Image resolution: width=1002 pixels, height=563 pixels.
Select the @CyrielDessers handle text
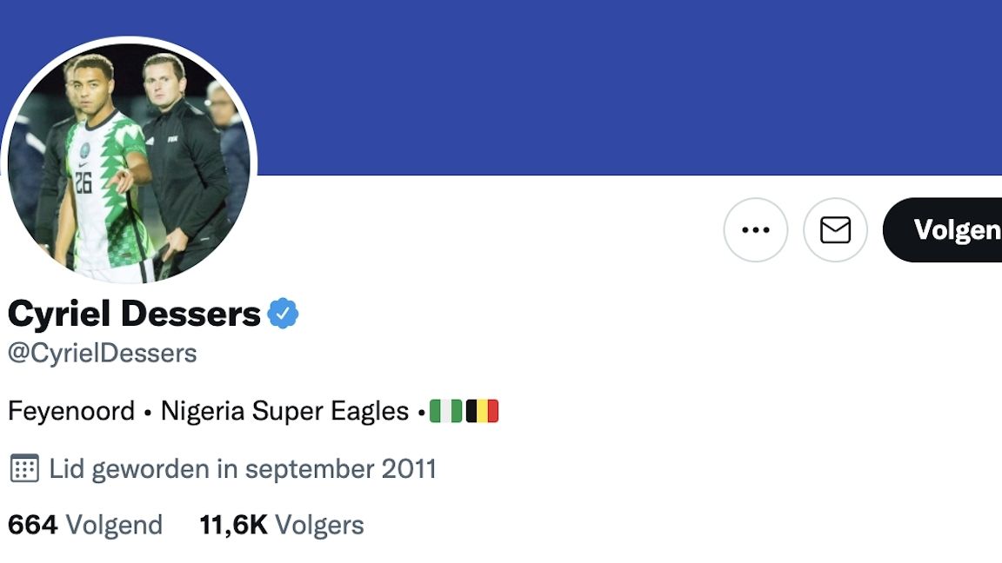point(102,354)
